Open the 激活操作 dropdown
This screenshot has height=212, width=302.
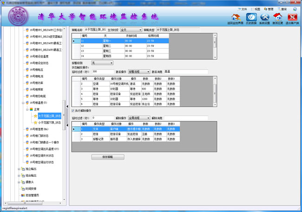point(138,72)
